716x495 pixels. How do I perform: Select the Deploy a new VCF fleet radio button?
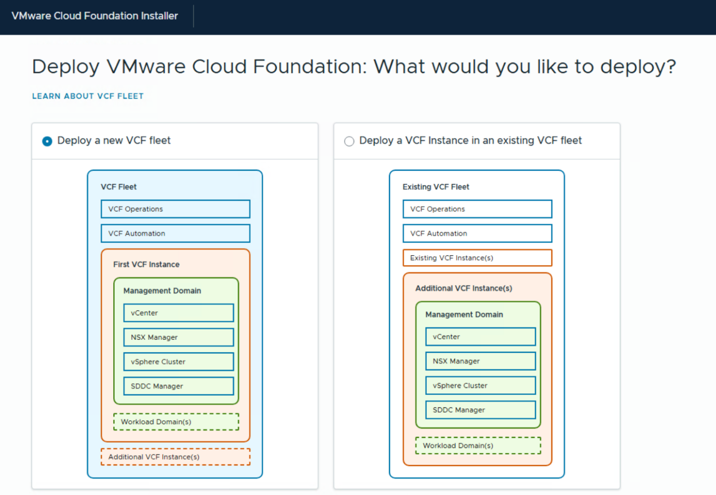[x=47, y=141]
